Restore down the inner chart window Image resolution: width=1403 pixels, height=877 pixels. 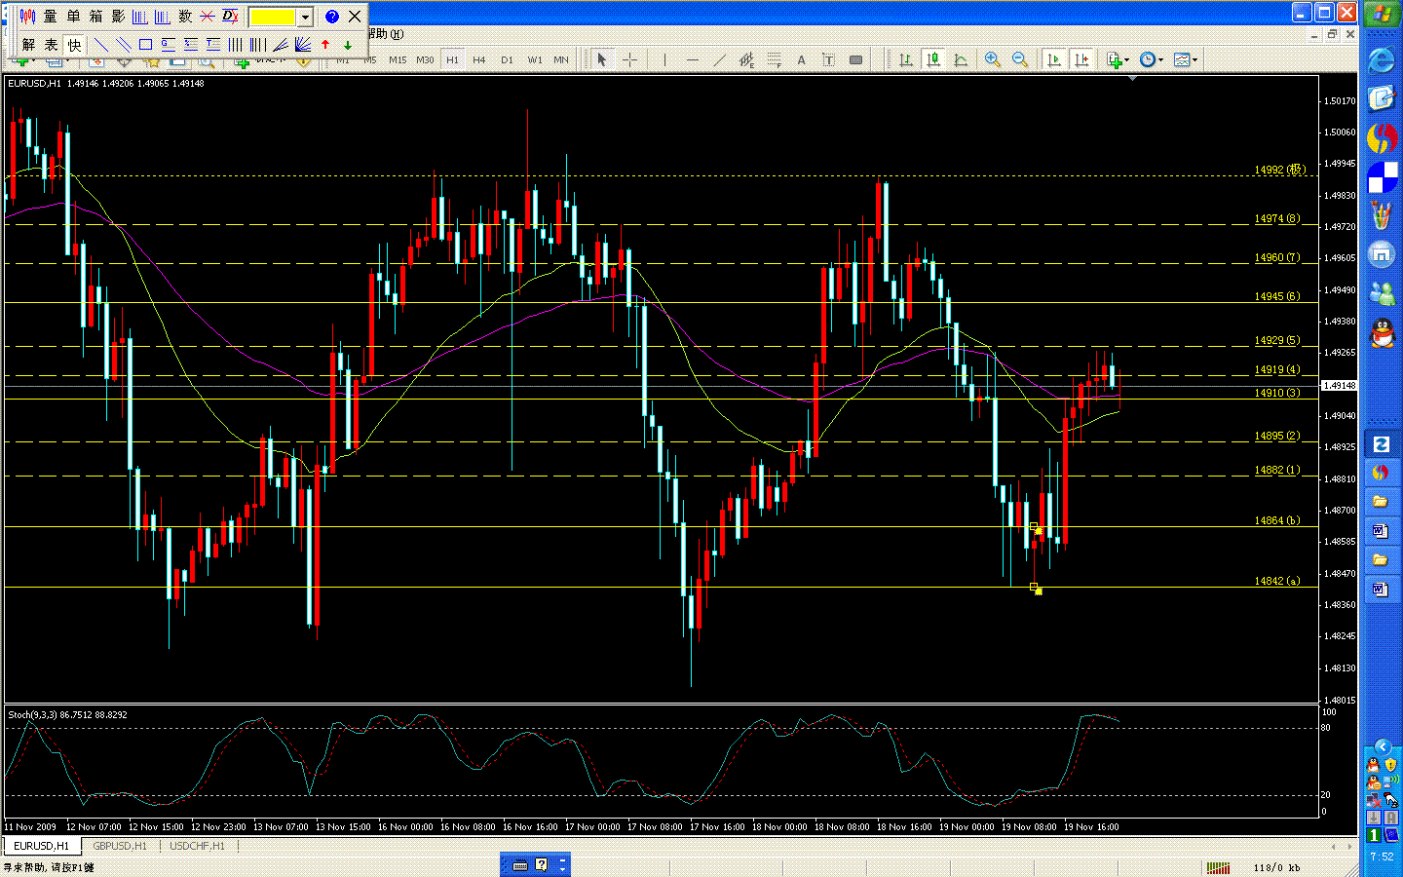[1332, 34]
